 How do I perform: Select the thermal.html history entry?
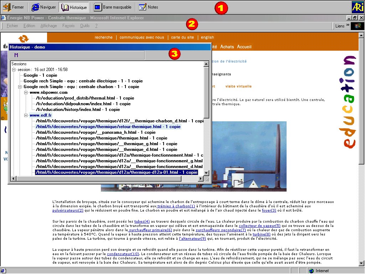85,98
